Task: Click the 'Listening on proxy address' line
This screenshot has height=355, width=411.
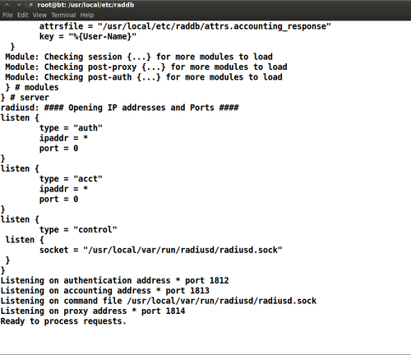Action: click(93, 311)
